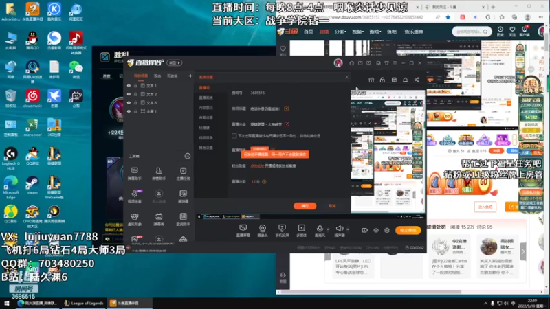Viewport: 550px width, 309px height.
Task: Open 鱼吧 in Douyu navigation
Action: point(391,32)
